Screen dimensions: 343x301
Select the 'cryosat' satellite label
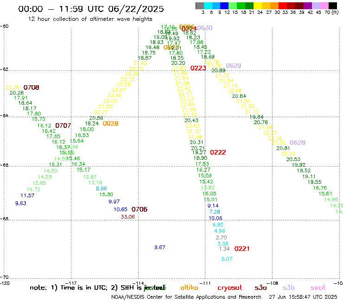[230, 288]
